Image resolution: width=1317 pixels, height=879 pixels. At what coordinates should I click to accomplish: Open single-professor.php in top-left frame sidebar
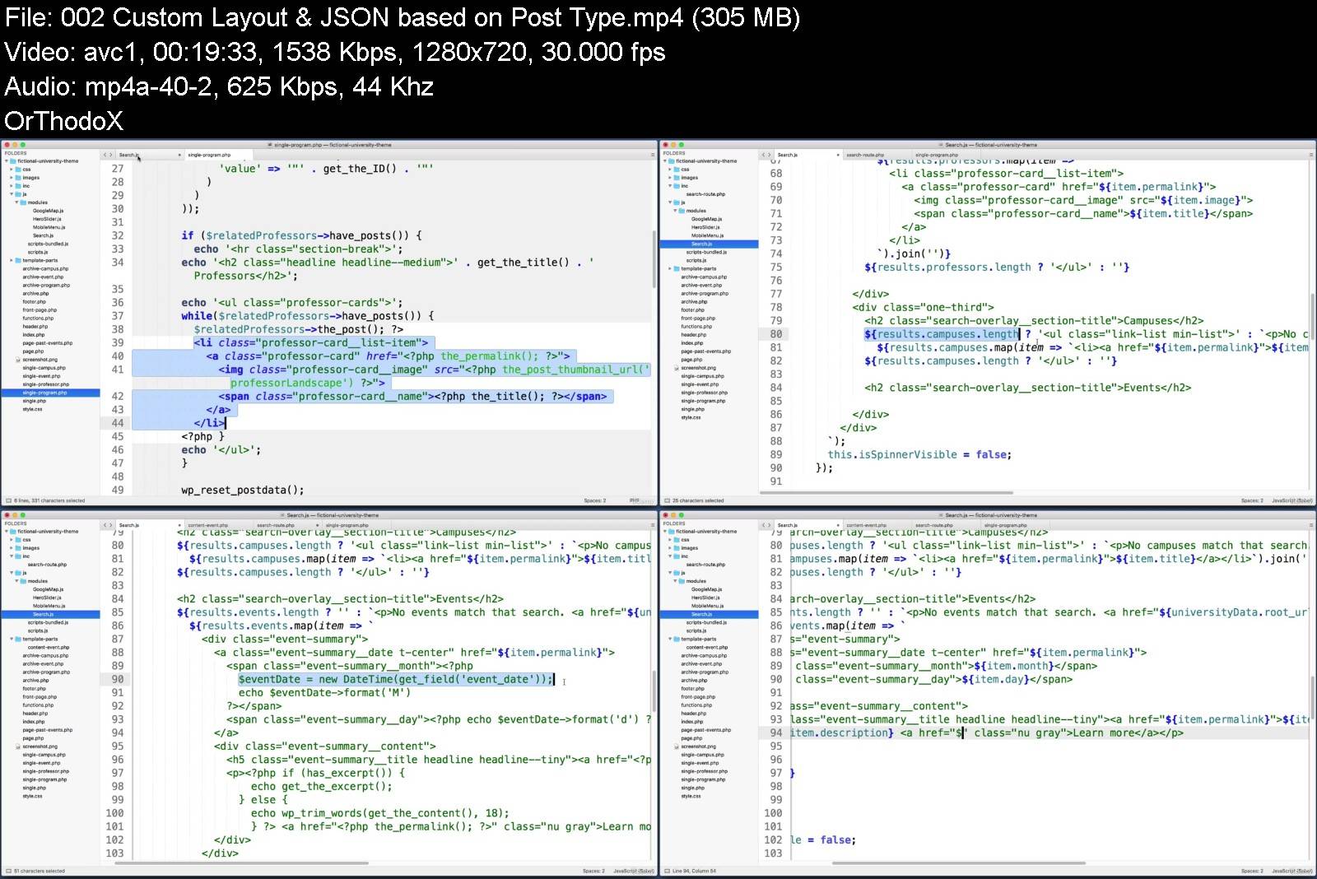tap(46, 384)
